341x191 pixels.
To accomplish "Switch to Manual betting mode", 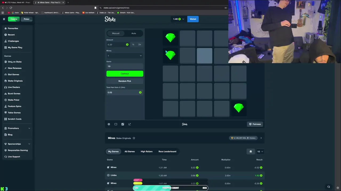I will pos(116,33).
